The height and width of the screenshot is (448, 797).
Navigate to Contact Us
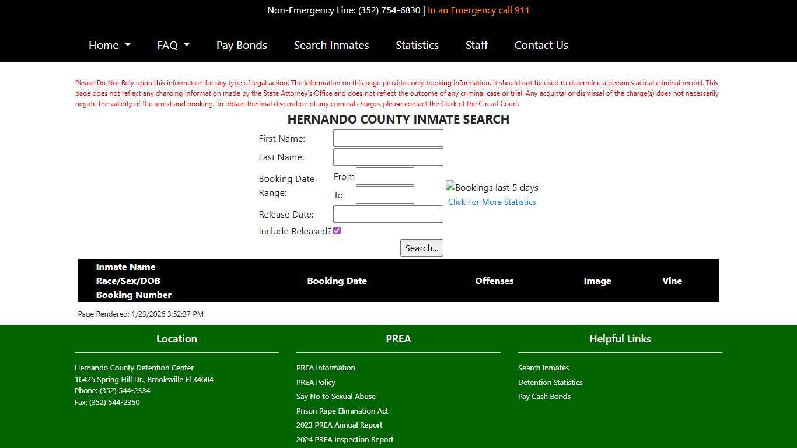coord(541,45)
